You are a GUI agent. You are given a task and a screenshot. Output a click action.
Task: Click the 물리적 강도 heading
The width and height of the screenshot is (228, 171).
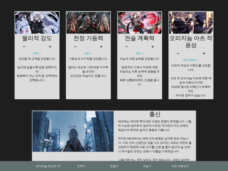pyautogui.click(x=37, y=38)
